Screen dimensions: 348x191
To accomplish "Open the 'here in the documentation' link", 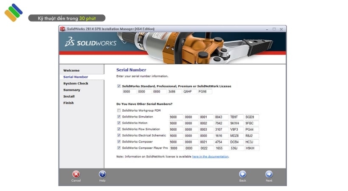I will pyautogui.click(x=210, y=157).
